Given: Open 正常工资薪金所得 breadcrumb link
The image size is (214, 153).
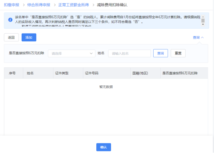Looking at the screenshot, I should (74, 5).
